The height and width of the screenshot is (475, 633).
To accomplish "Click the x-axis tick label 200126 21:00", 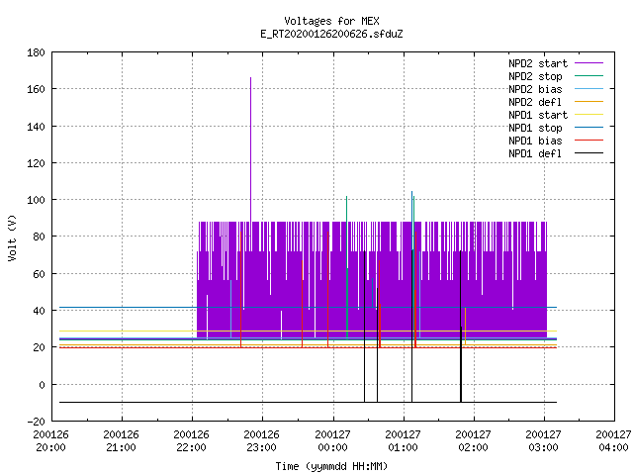I will (x=121, y=441).
